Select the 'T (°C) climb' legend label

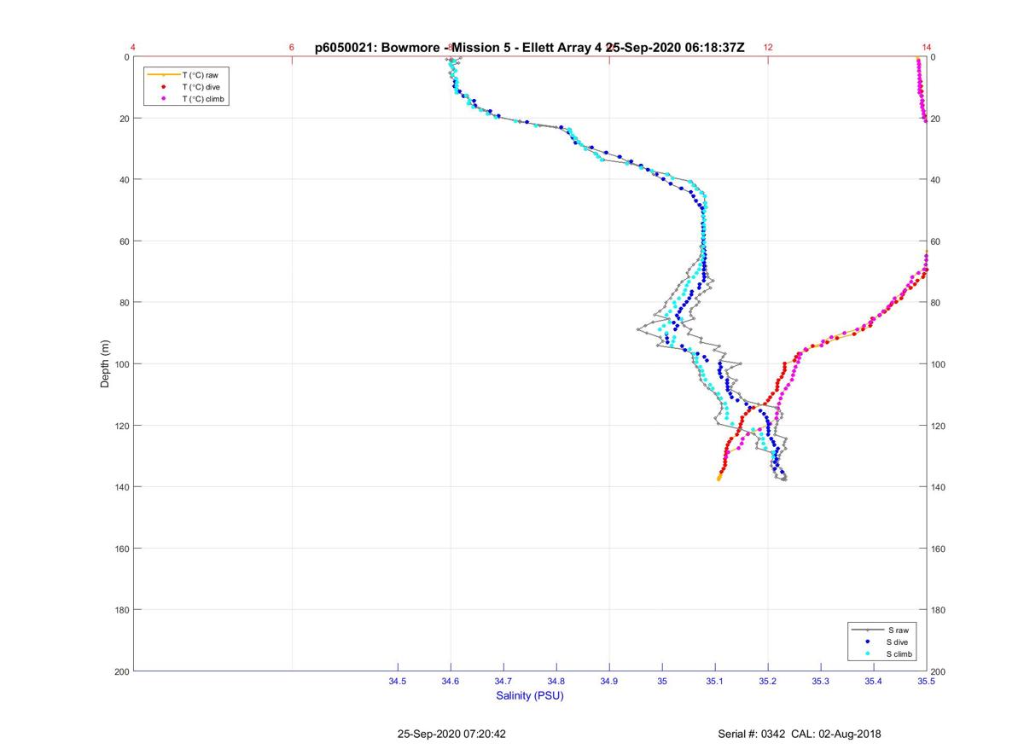pyautogui.click(x=203, y=99)
